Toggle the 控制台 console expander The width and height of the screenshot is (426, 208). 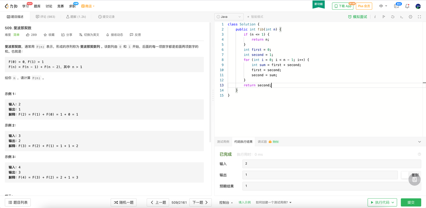click(226, 202)
